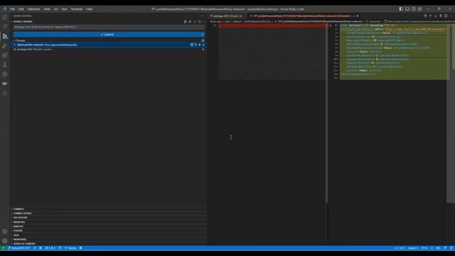Image resolution: width=455 pixels, height=256 pixels.
Task: Expand the Worktrees section
Action: 20,240
